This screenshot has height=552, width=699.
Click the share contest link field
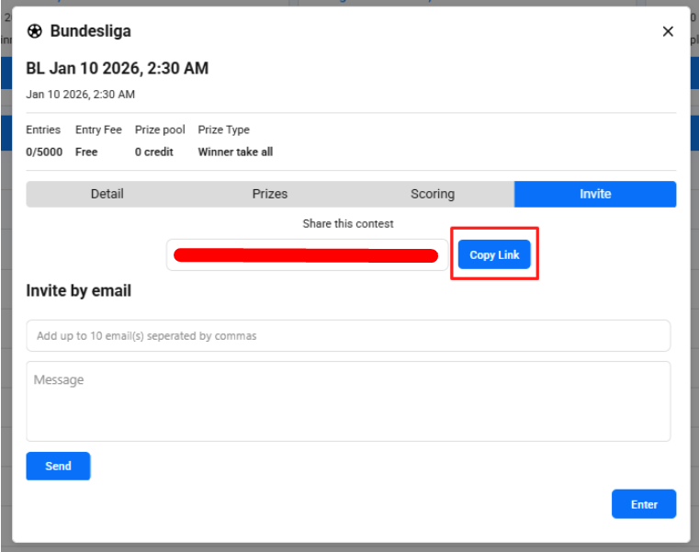tap(307, 254)
